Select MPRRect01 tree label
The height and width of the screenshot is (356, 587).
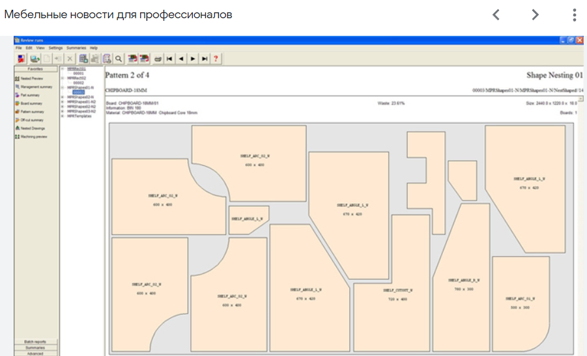click(x=76, y=69)
